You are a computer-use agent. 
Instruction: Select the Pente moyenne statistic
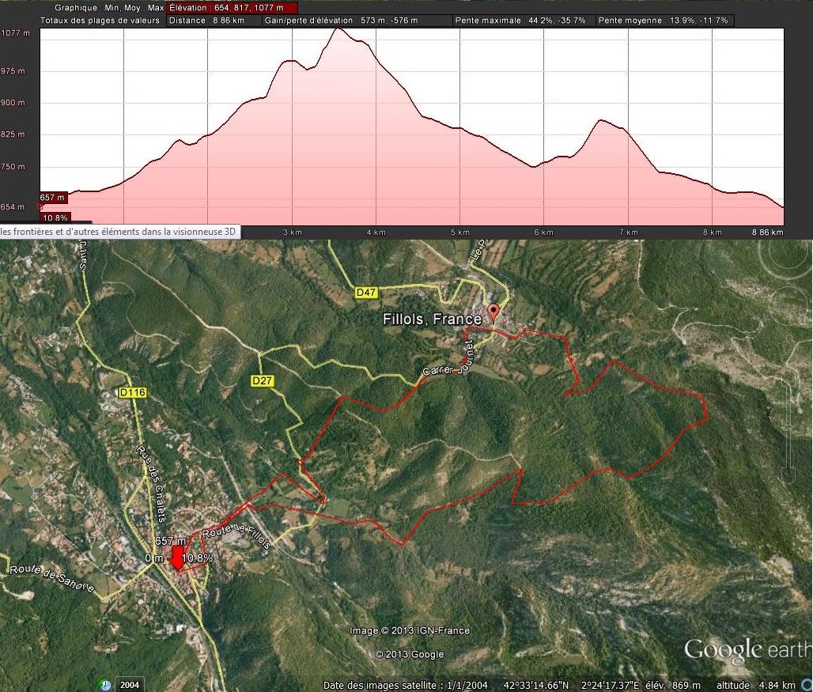point(663,20)
